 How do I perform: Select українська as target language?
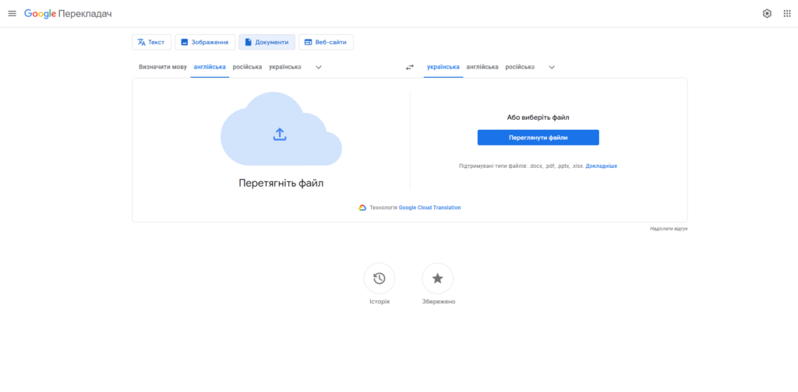(443, 67)
